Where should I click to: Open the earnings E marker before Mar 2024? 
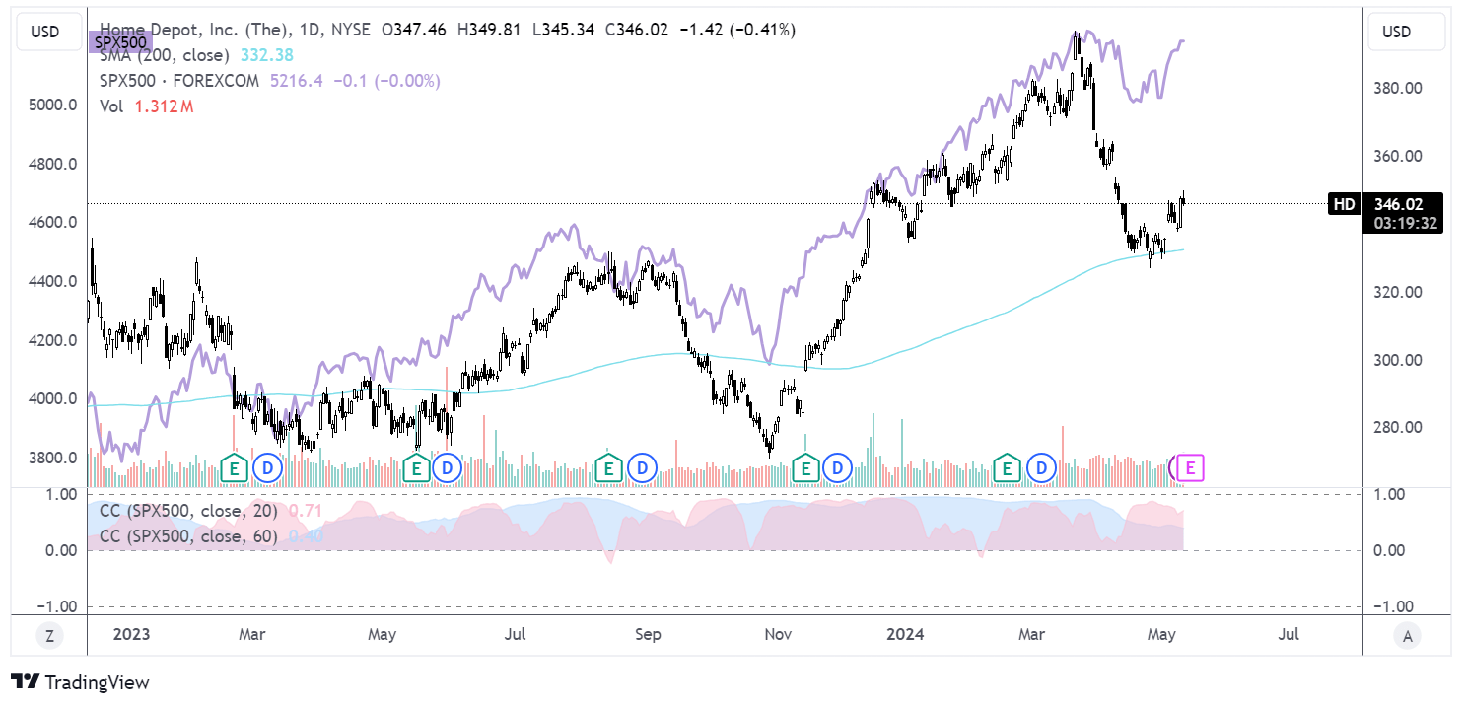[x=1007, y=467]
